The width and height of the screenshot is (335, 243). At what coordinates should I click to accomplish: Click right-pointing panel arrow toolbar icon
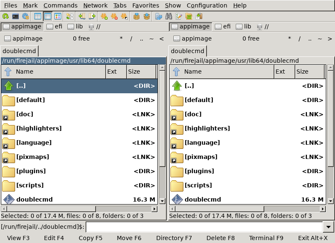coord(92,16)
